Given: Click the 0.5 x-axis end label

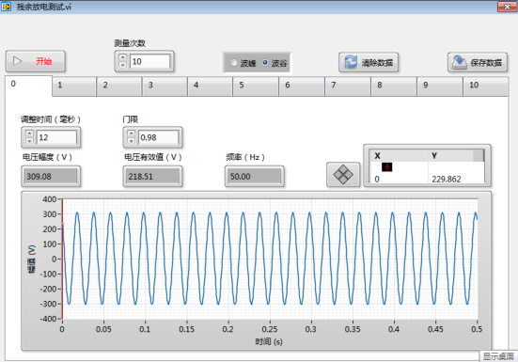Looking at the screenshot, I should pyautogui.click(x=477, y=329).
